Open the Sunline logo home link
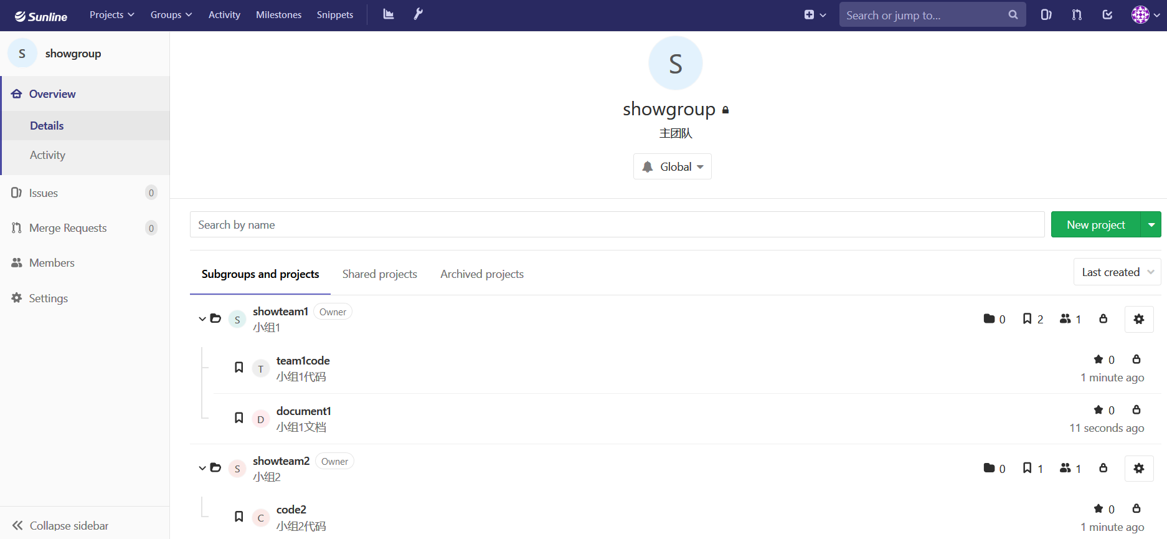 (x=41, y=16)
